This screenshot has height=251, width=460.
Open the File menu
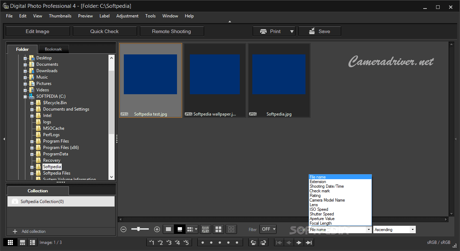point(9,16)
